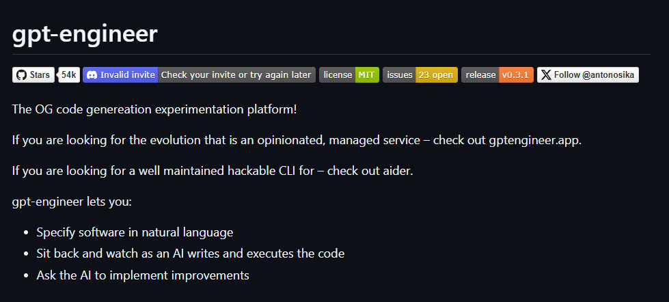This screenshot has width=669, height=302.
Task: Click the X logo icon in Follow badge
Action: coord(546,75)
